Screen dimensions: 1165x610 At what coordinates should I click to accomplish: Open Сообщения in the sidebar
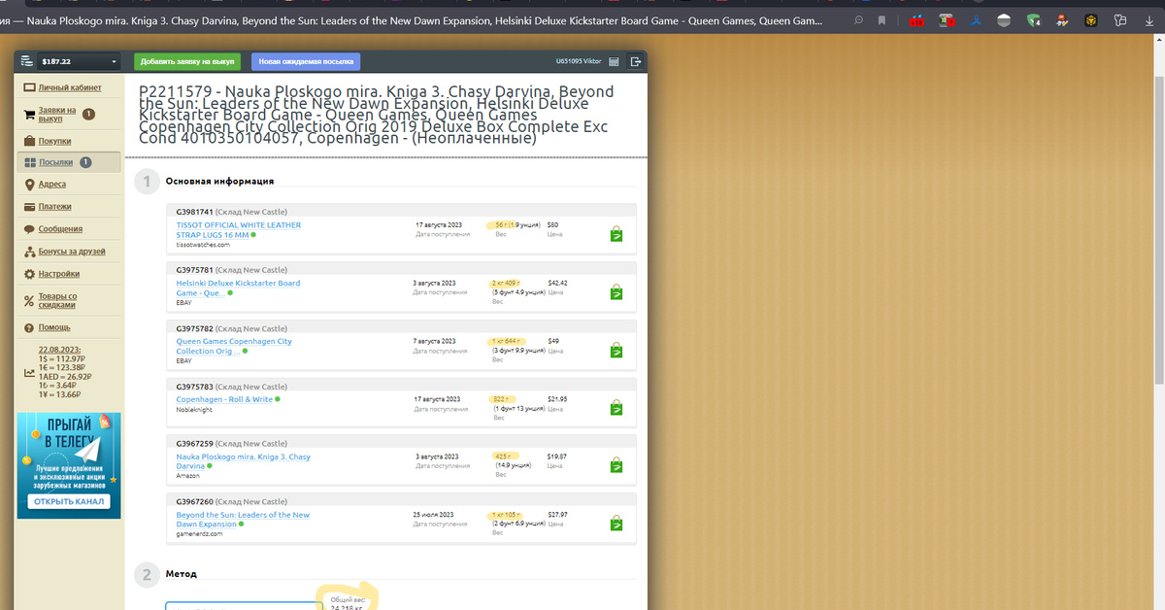coord(60,229)
